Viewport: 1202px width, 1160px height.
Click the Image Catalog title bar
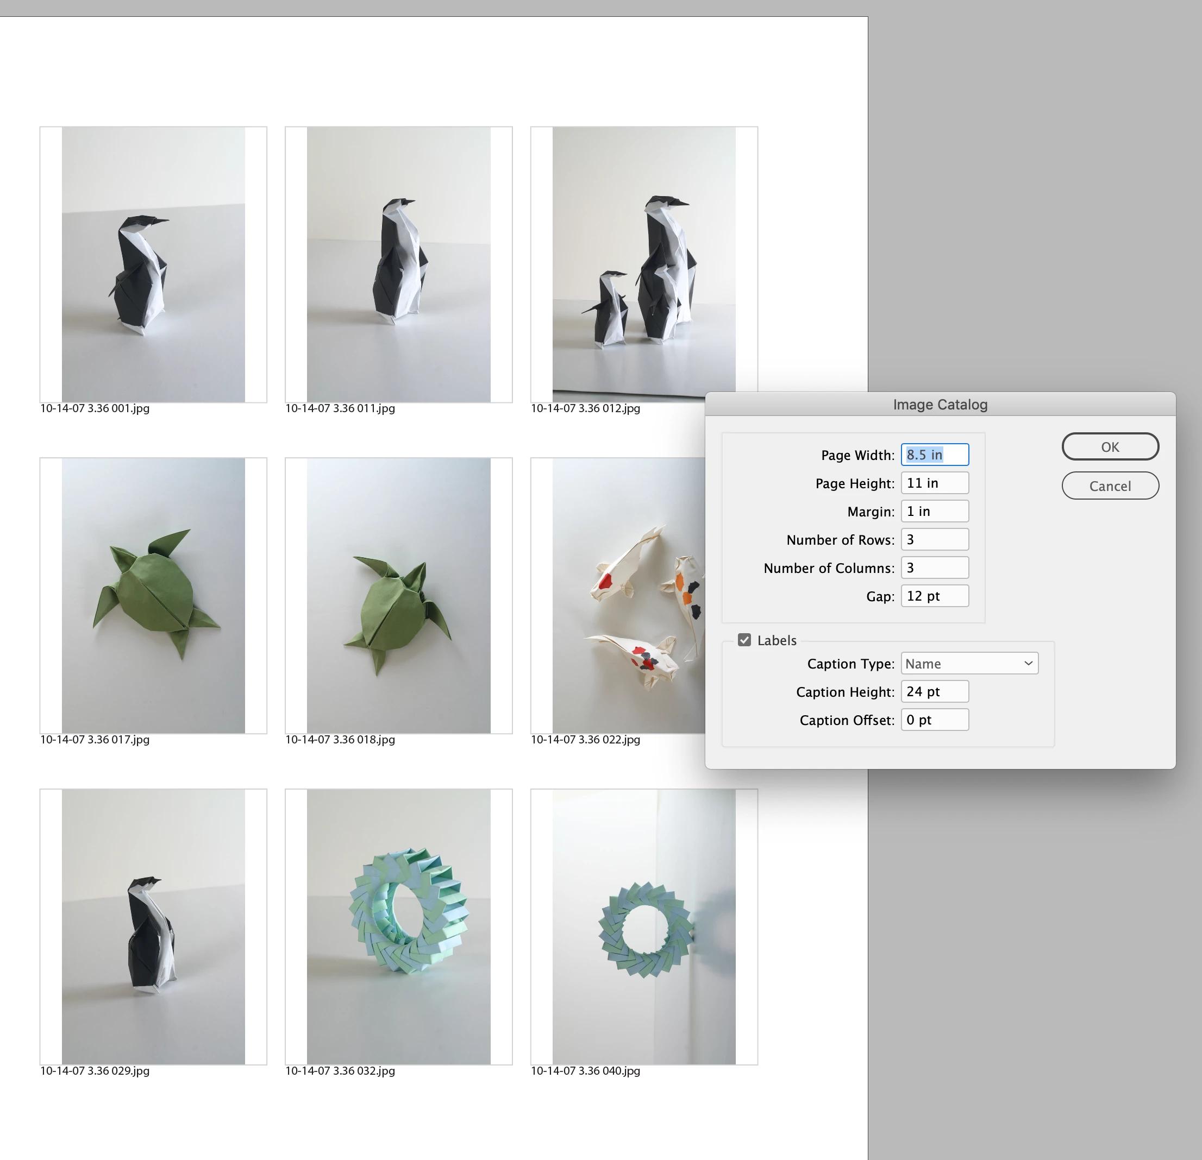940,405
